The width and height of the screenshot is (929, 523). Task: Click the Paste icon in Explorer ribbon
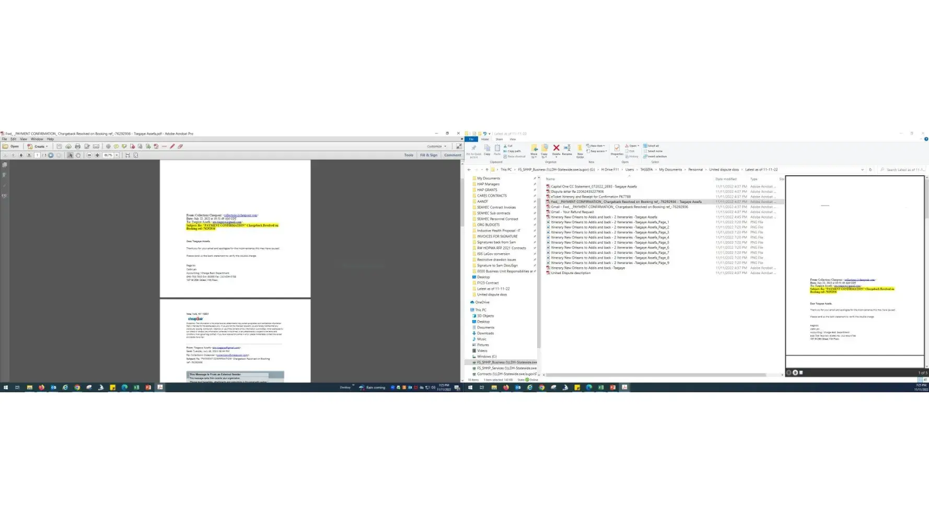(497, 151)
